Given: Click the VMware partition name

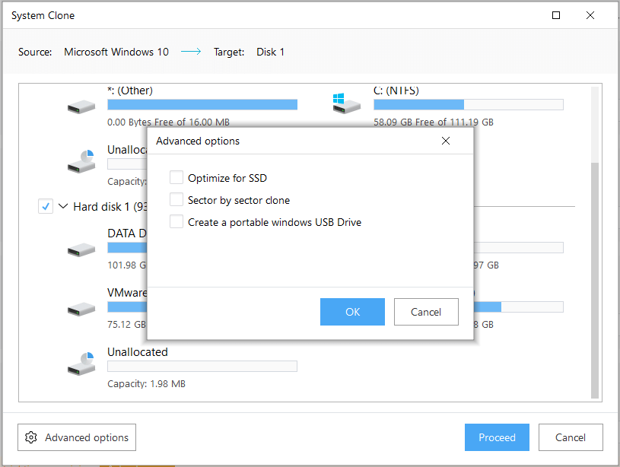Looking at the screenshot, I should (x=127, y=293).
